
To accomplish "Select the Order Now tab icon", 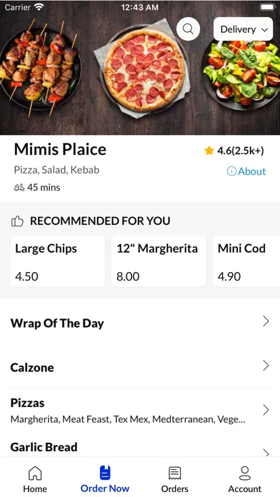I will click(105, 473).
